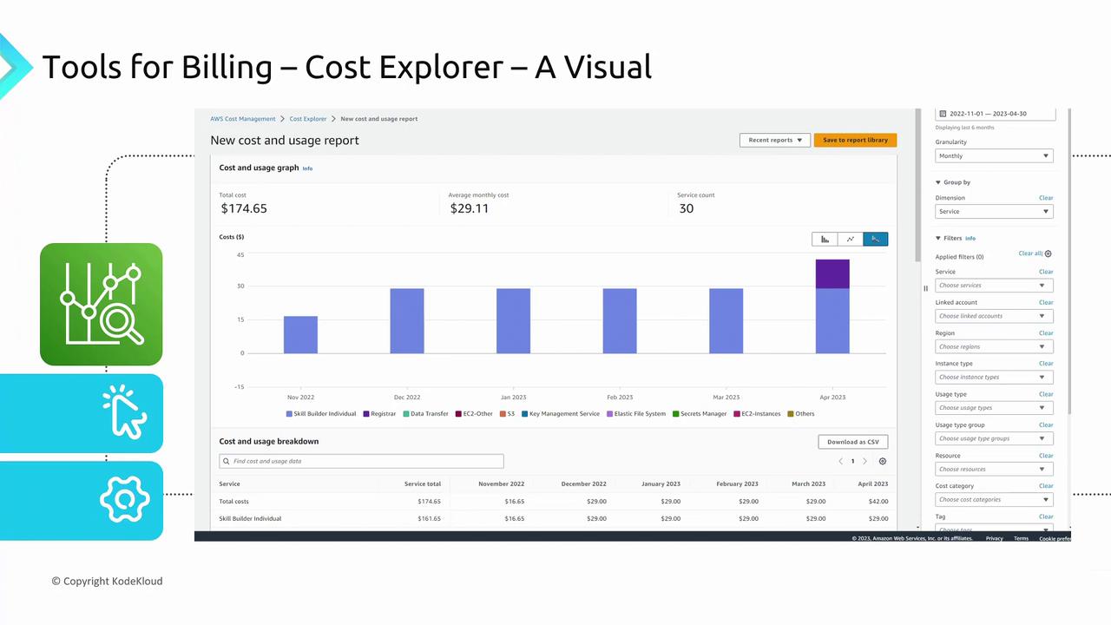Select the stacked bar chart icon
1111x625 pixels.
coord(876,239)
